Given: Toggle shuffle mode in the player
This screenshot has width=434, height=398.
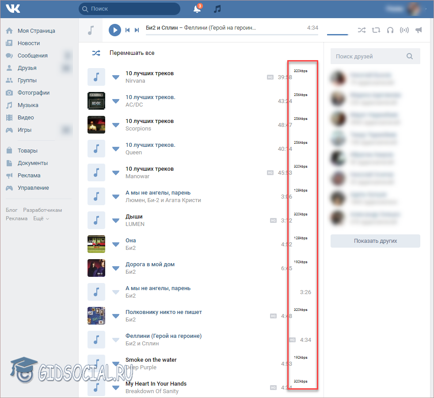Looking at the screenshot, I should click(362, 30).
